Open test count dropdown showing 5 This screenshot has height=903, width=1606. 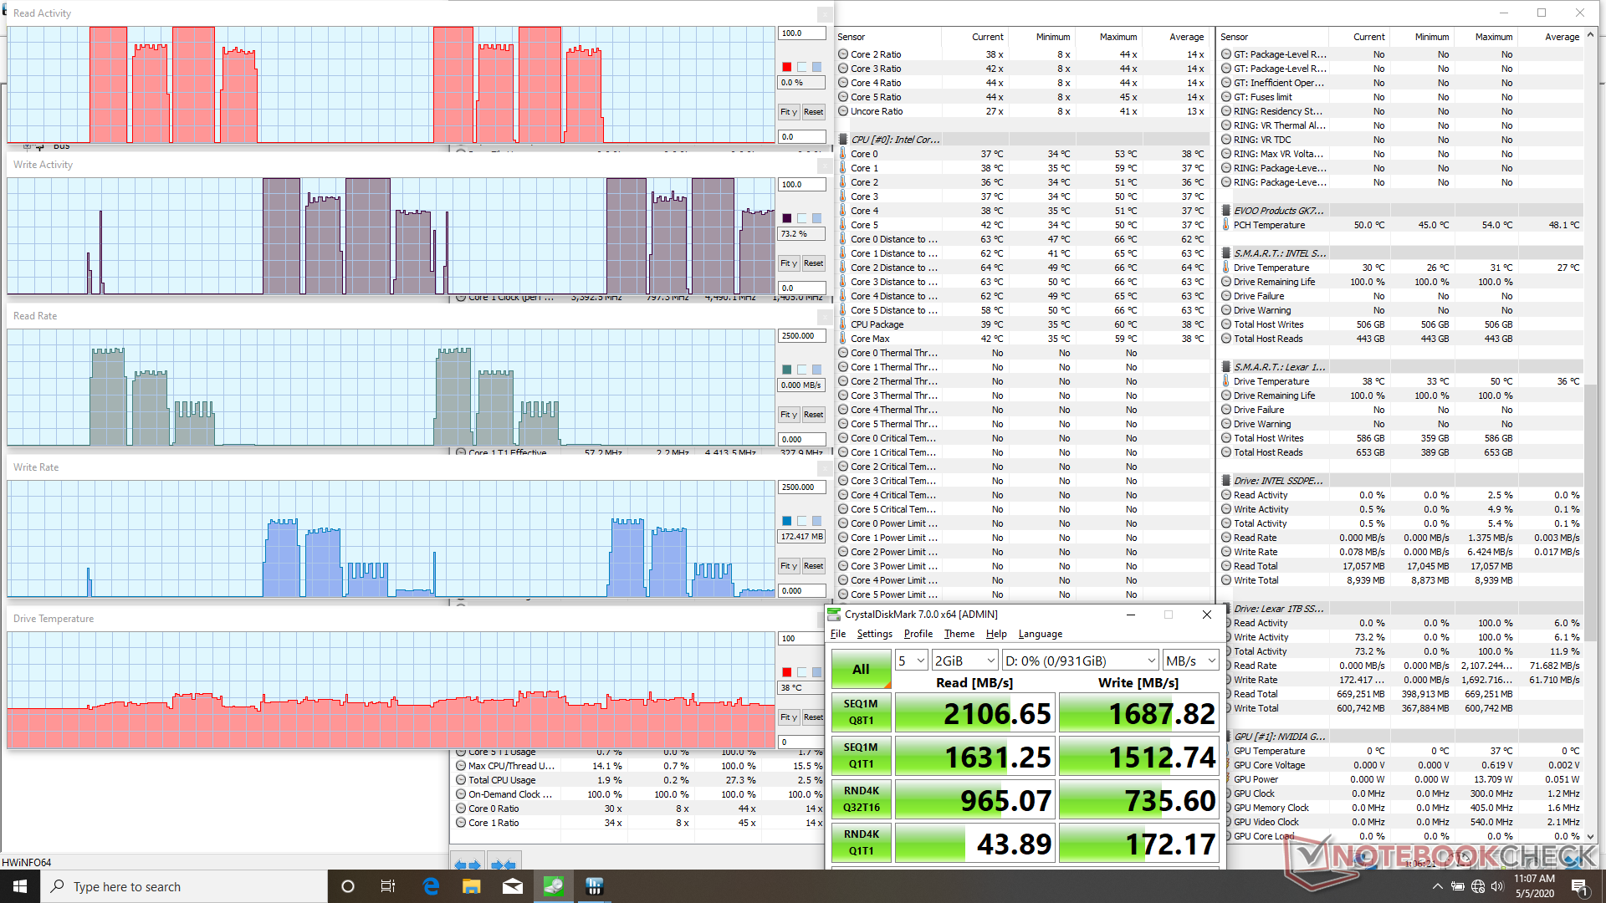pos(912,661)
